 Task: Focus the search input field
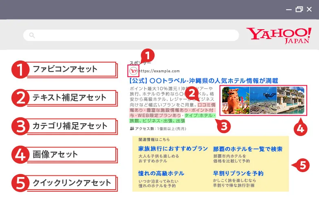tap(134, 35)
